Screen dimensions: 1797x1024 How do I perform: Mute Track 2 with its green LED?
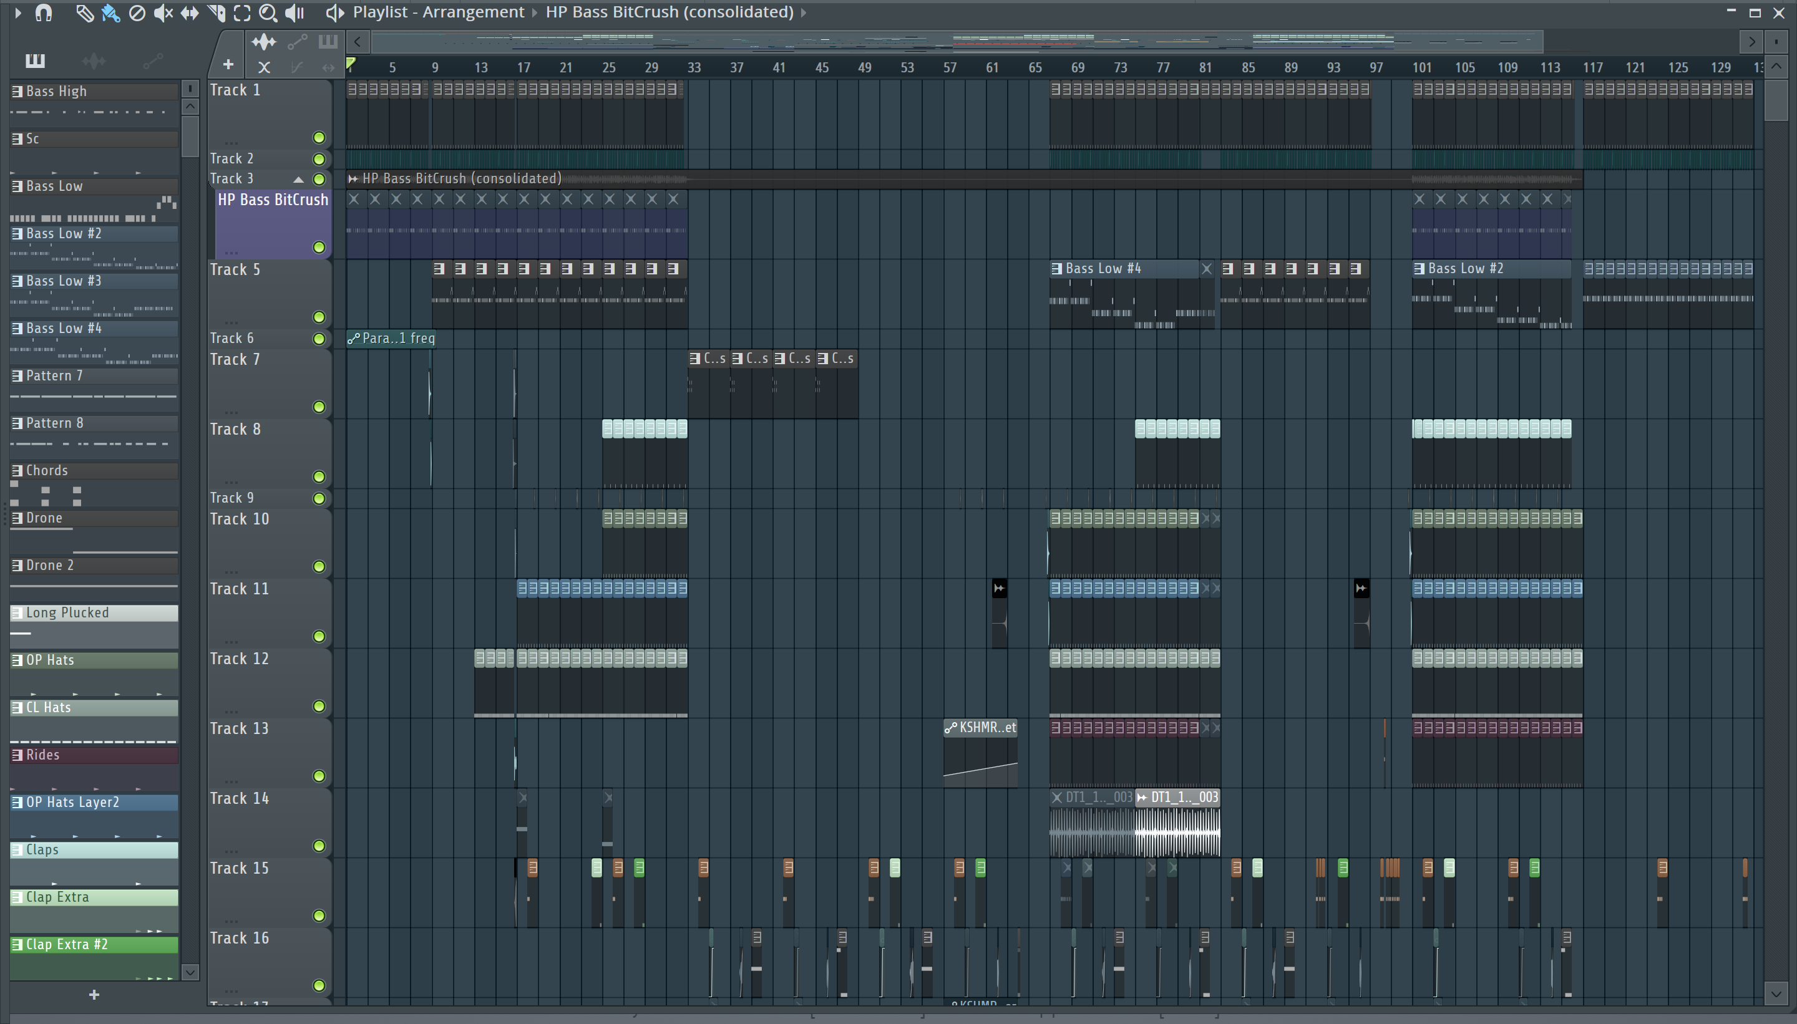coord(319,159)
